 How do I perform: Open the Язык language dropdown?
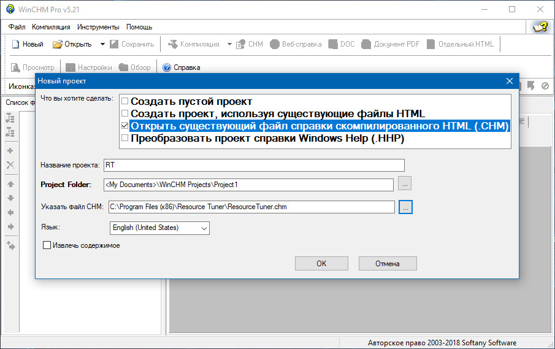(159, 228)
